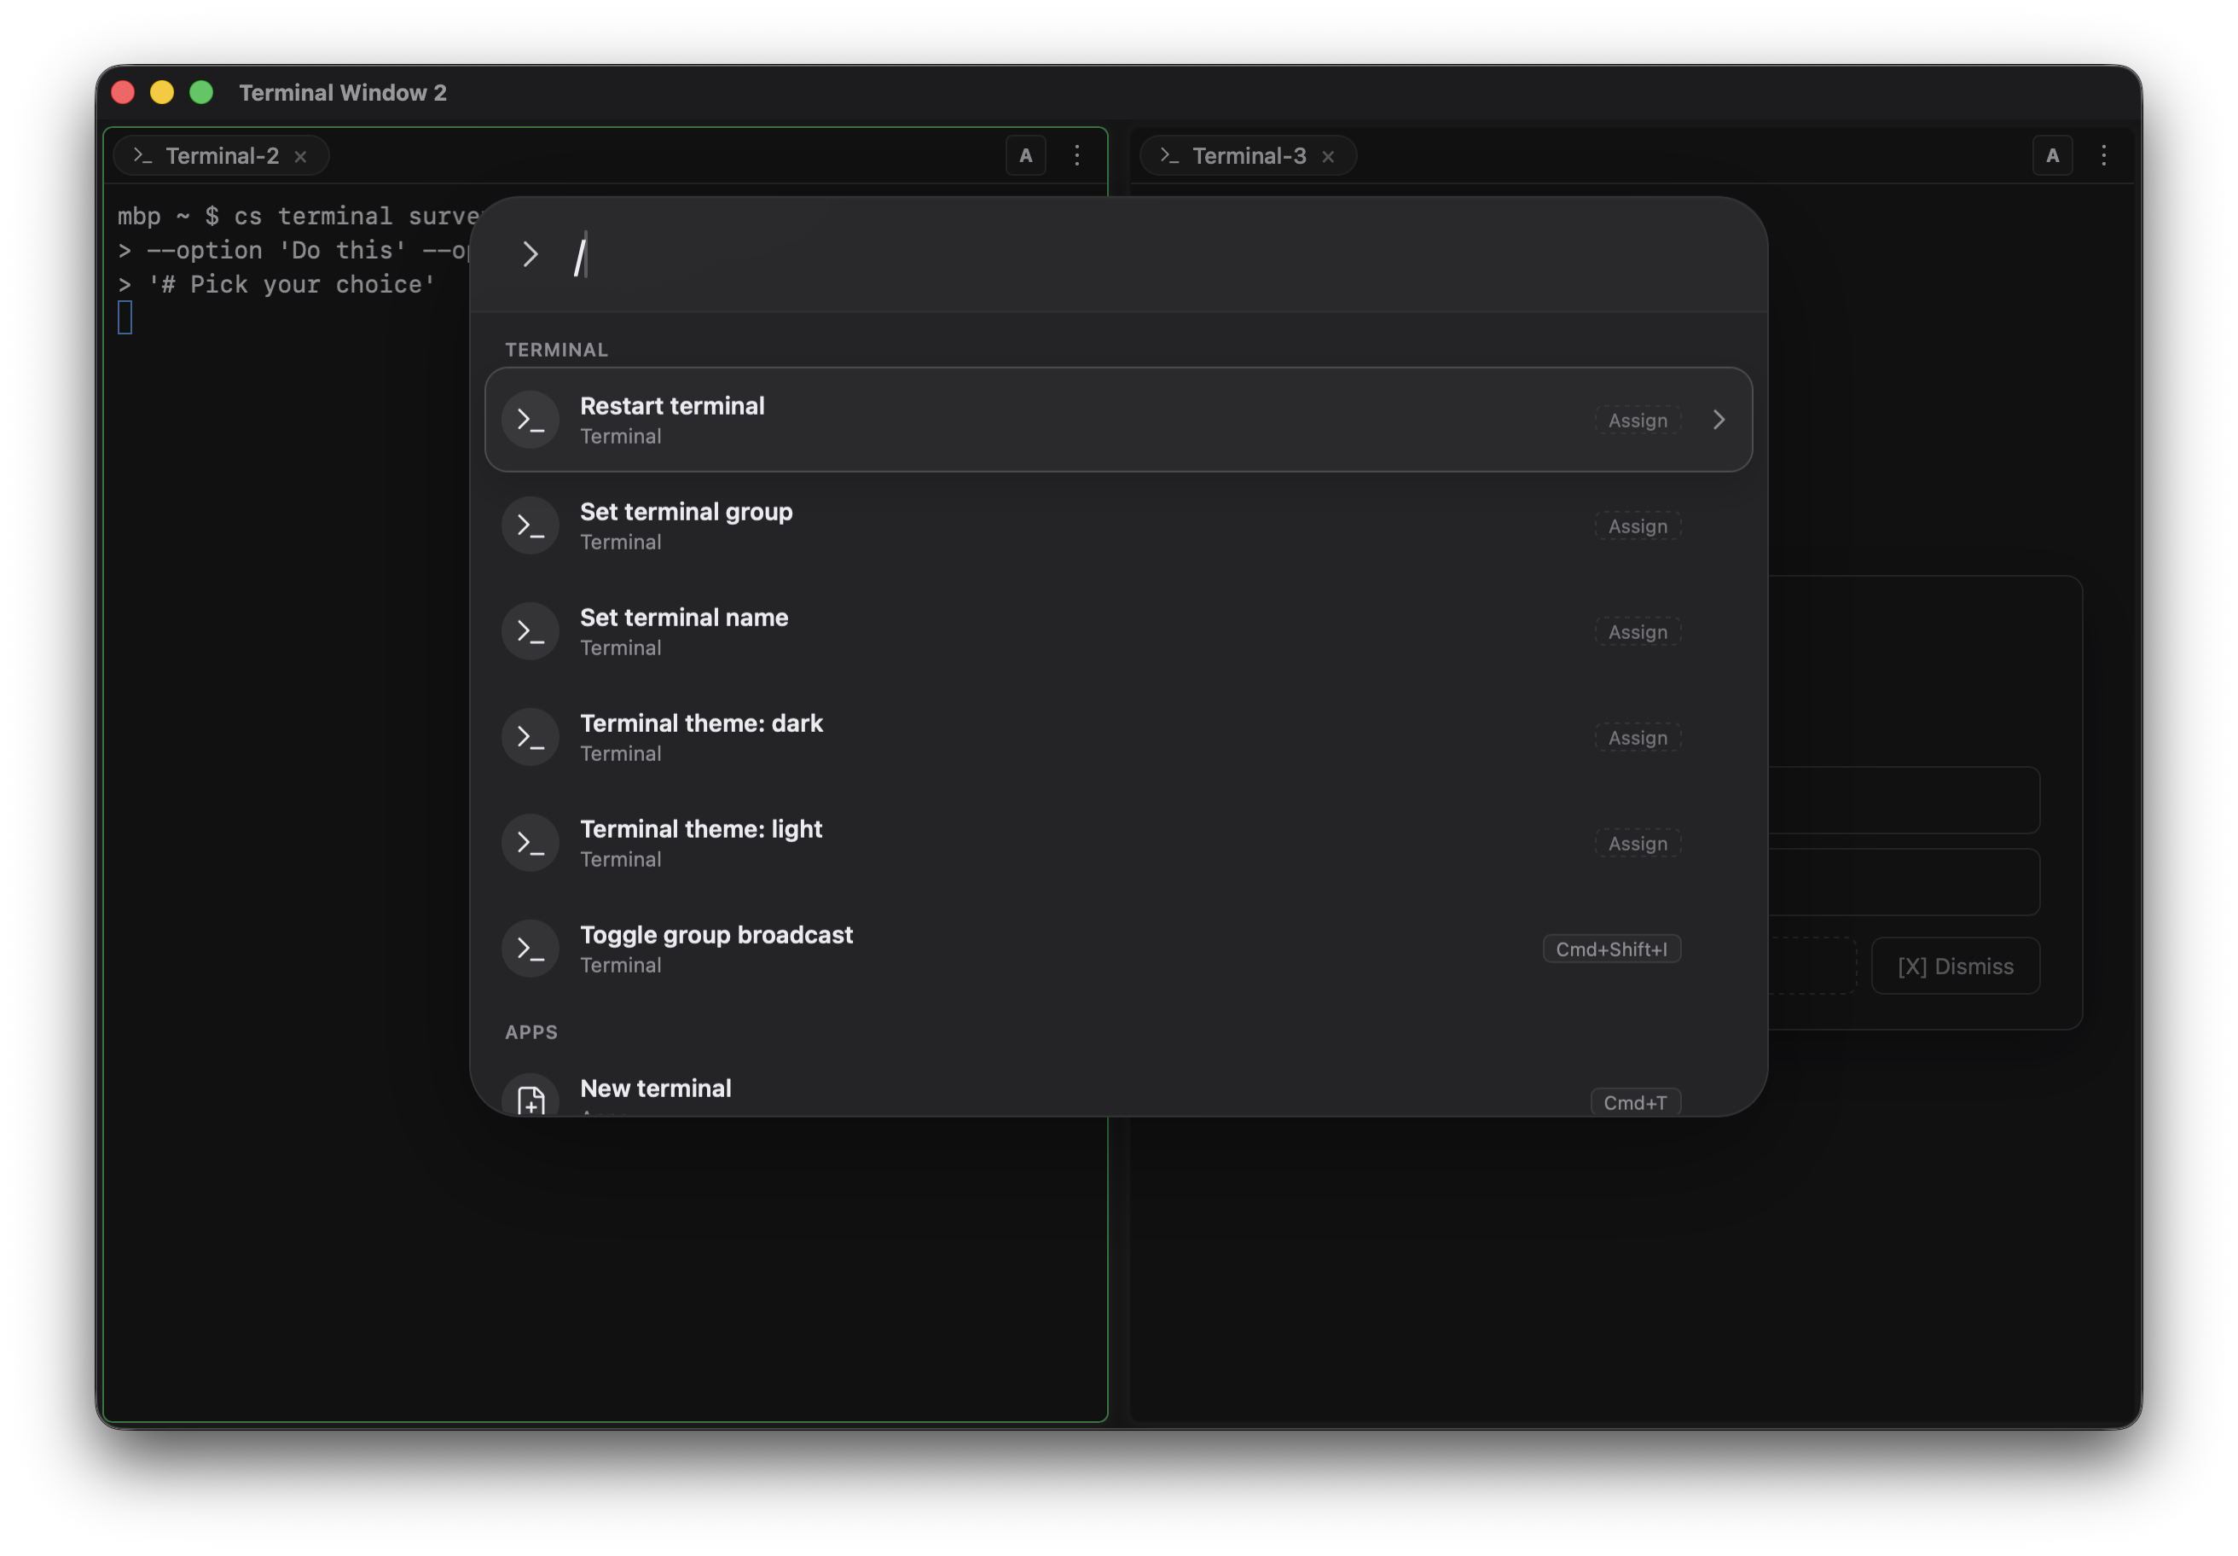Screen dimensions: 2238x1556
Task: Click Assign shortcut for Set terminal name
Action: (1638, 632)
